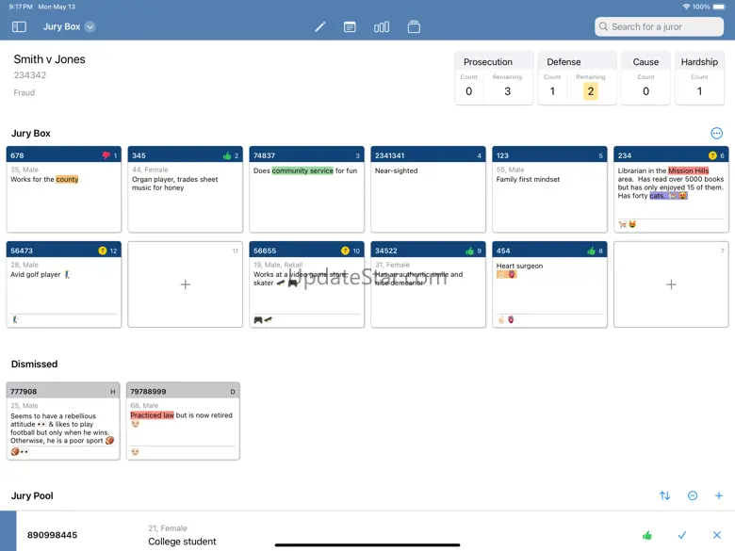Sort the Jury Pool with arrows icon

tap(664, 495)
